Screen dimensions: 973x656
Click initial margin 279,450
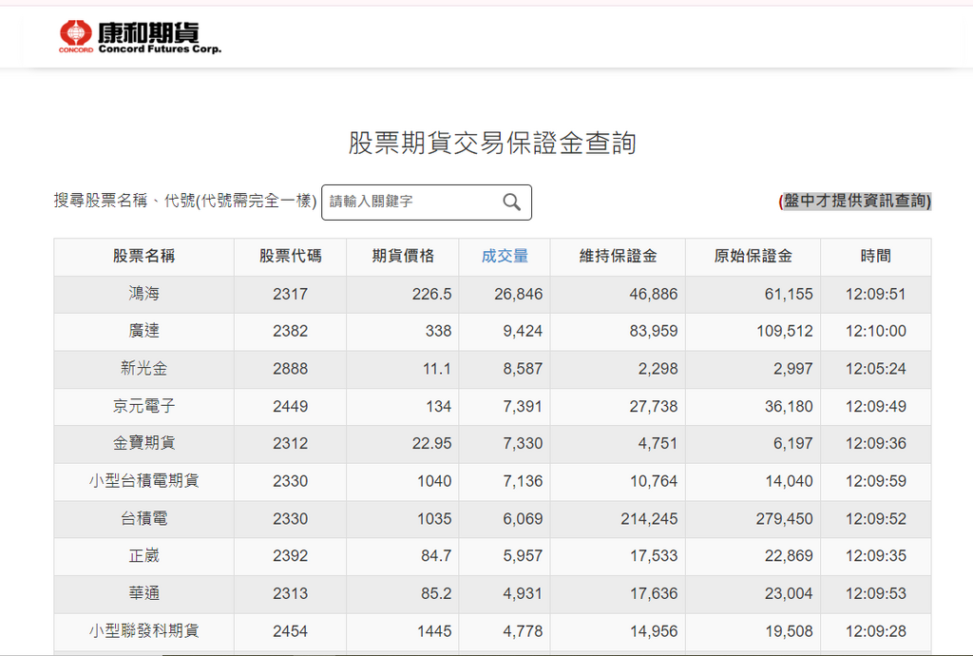(x=784, y=518)
